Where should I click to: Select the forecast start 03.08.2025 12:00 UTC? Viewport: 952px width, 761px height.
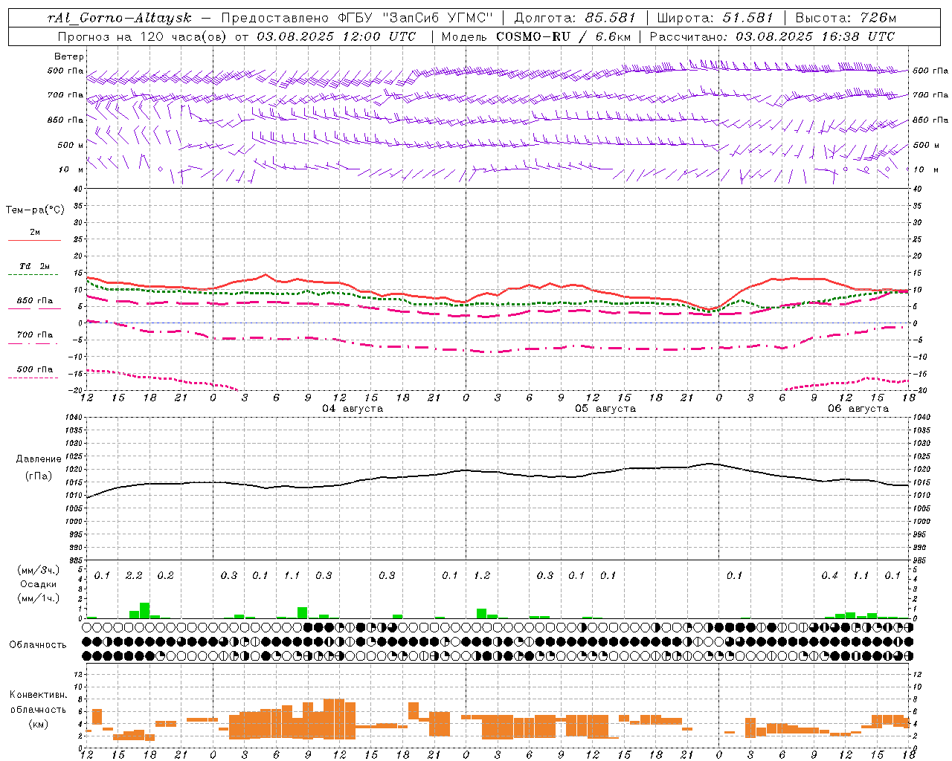point(336,36)
